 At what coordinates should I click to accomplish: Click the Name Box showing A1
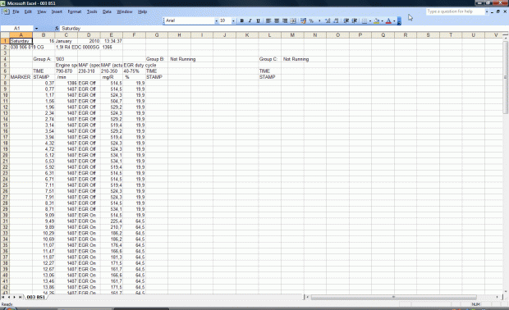point(17,29)
